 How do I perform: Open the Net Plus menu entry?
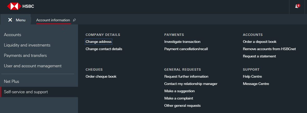[x=11, y=82]
